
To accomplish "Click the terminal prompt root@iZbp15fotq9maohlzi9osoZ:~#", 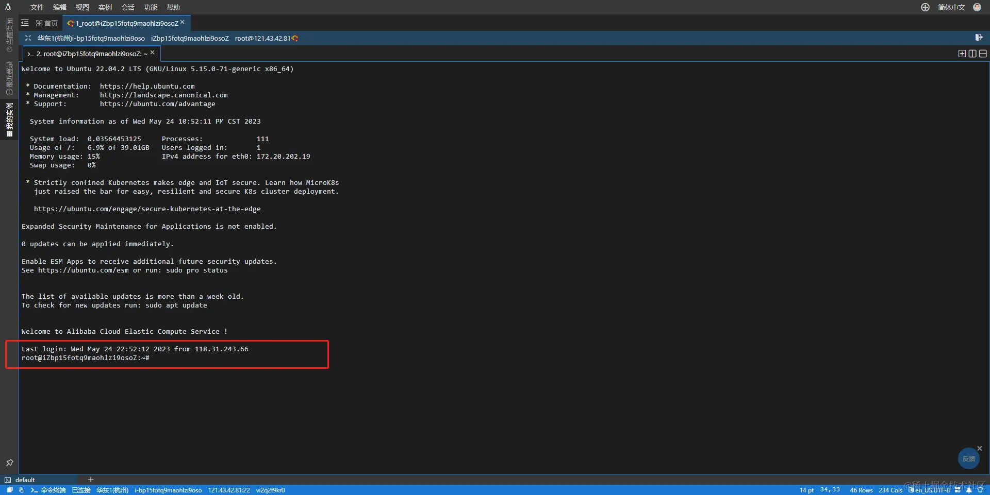I will [x=86, y=358].
